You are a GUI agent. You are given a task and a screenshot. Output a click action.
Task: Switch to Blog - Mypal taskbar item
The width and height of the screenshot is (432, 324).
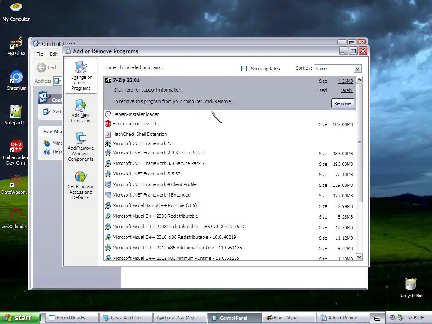pyautogui.click(x=289, y=318)
